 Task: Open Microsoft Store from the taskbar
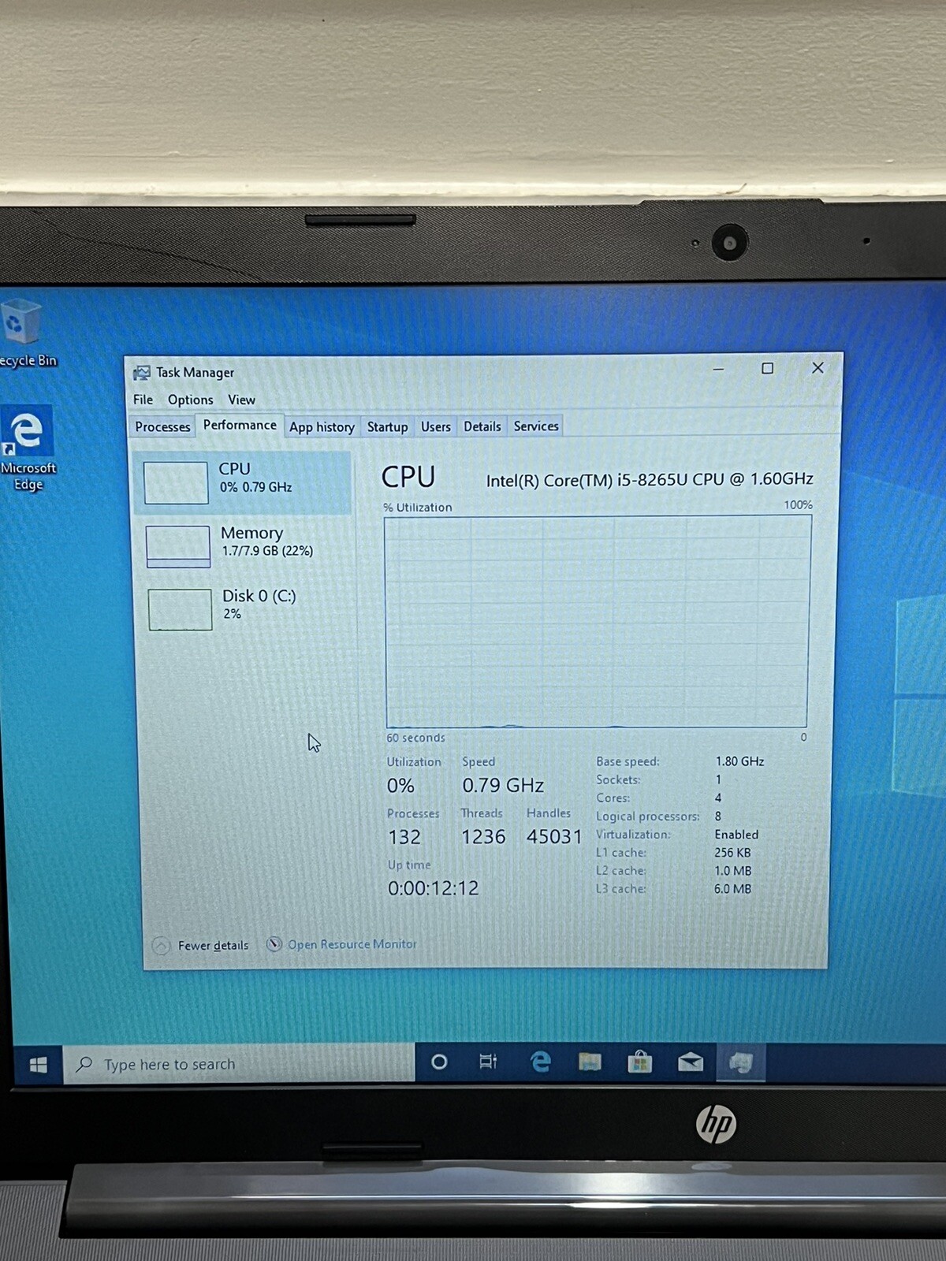(x=639, y=1062)
